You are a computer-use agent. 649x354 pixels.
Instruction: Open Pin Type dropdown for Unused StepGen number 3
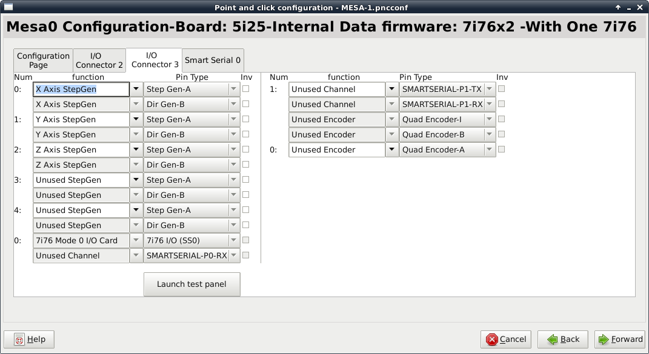pyautogui.click(x=233, y=180)
